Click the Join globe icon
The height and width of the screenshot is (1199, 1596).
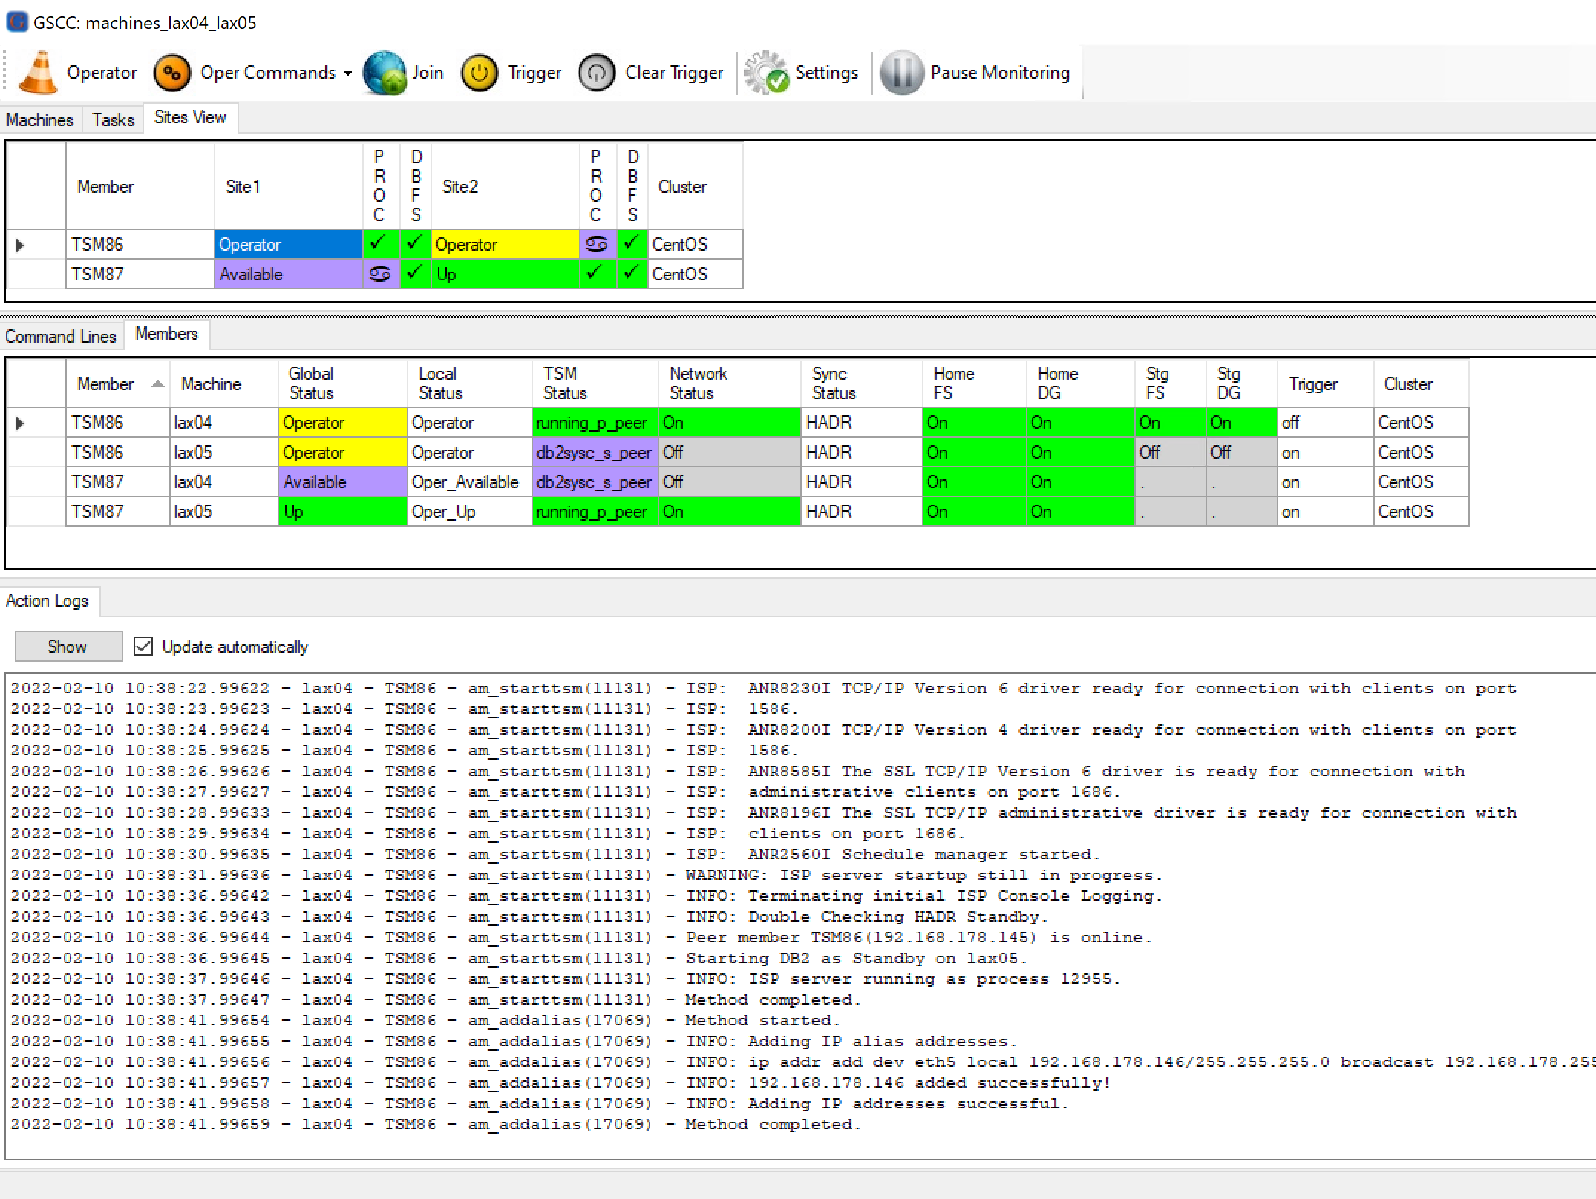(385, 73)
